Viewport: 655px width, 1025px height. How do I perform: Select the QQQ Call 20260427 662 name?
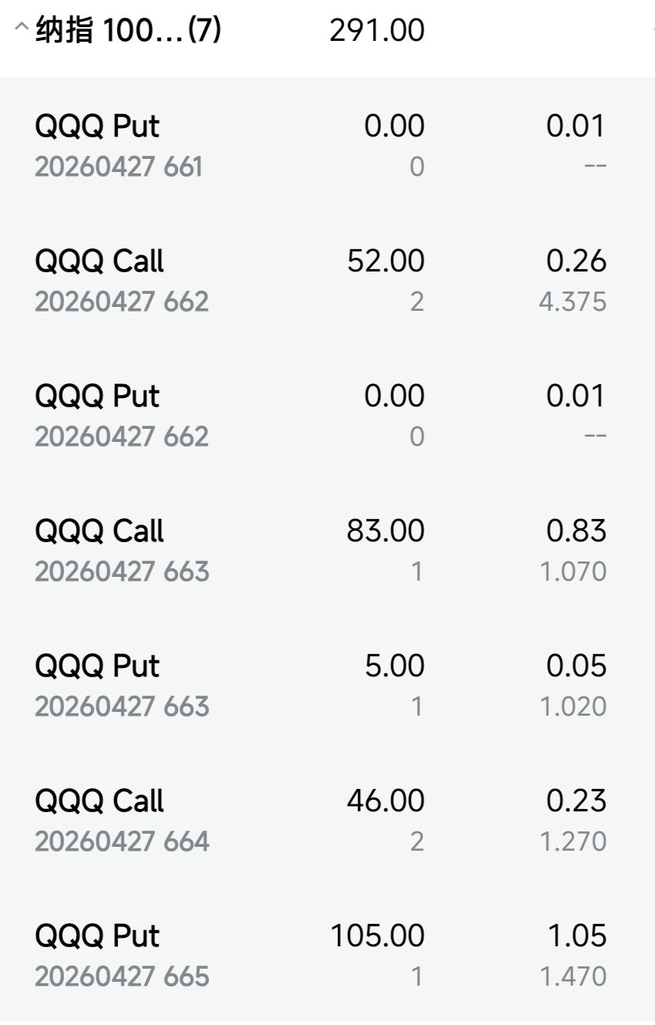click(x=100, y=261)
